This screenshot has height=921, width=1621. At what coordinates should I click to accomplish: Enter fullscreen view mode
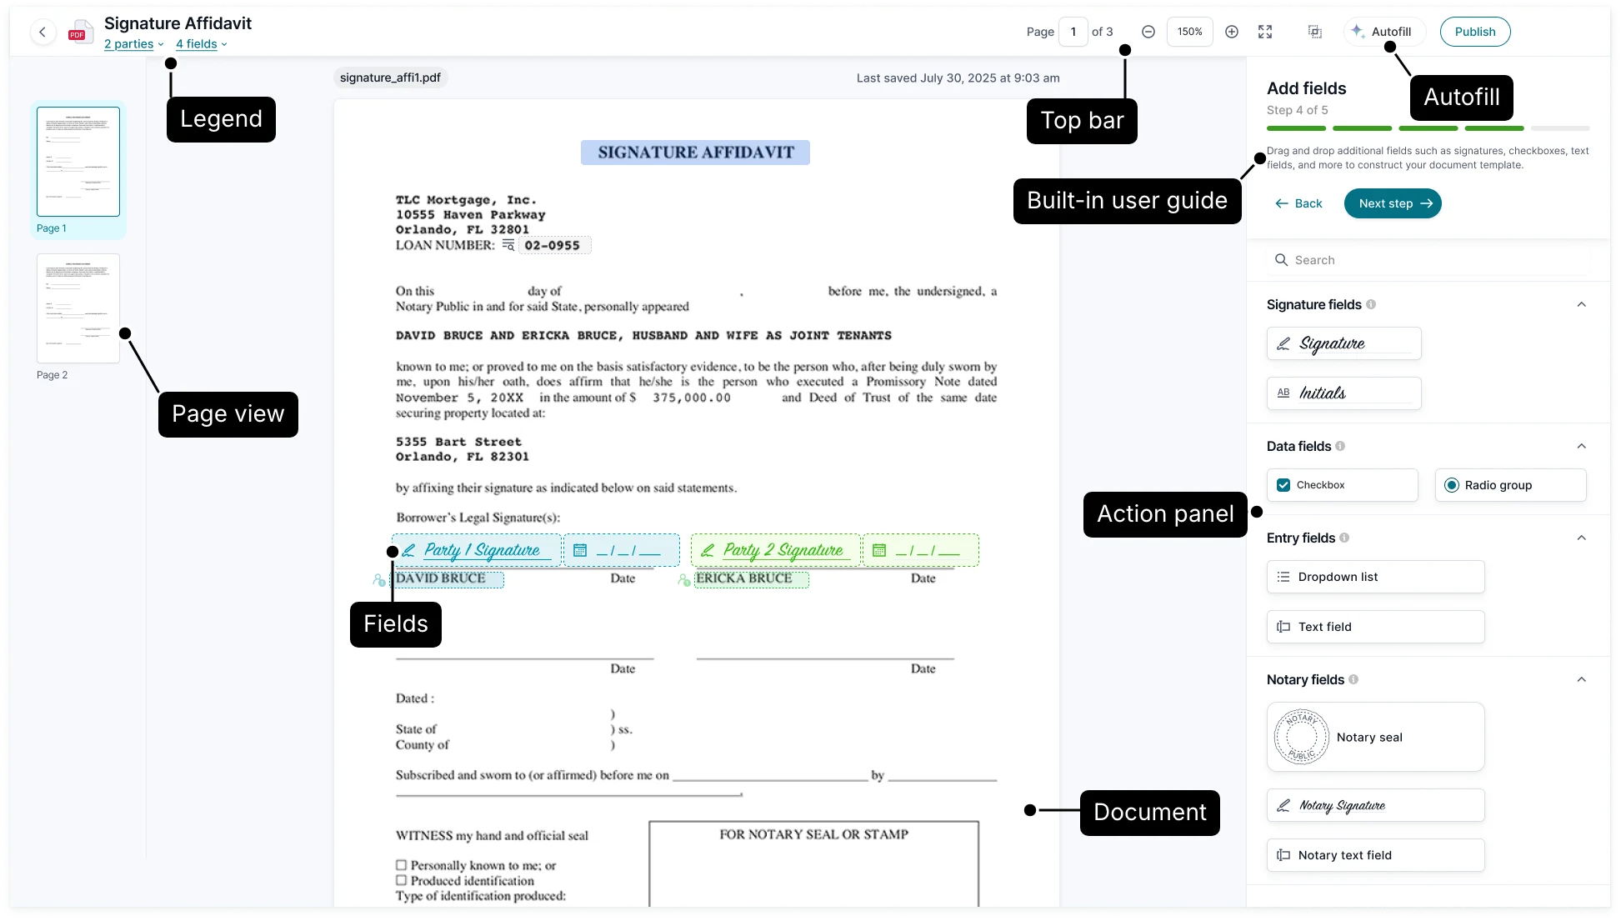[1265, 32]
